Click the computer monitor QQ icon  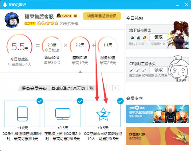pyautogui.click(x=63, y=114)
